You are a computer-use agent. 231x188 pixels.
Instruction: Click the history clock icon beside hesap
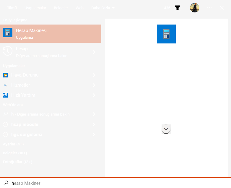pos(8,51)
